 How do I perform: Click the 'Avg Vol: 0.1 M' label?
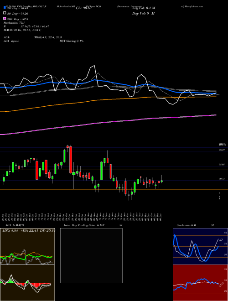(x=144, y=8)
